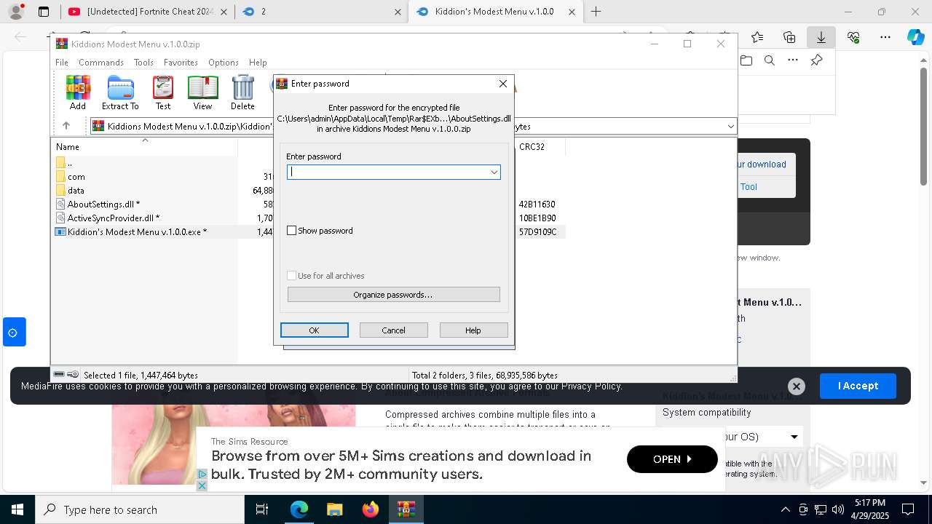Cancel the password dialog

point(393,330)
